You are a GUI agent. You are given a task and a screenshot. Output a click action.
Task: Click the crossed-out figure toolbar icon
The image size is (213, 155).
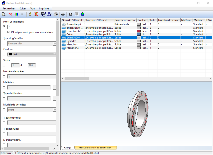tap(36, 14)
